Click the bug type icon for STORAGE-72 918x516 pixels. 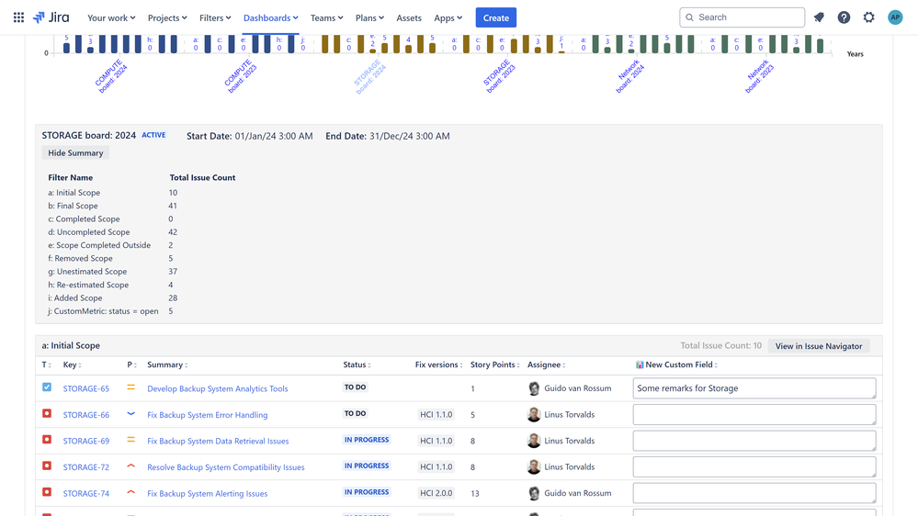(x=47, y=466)
